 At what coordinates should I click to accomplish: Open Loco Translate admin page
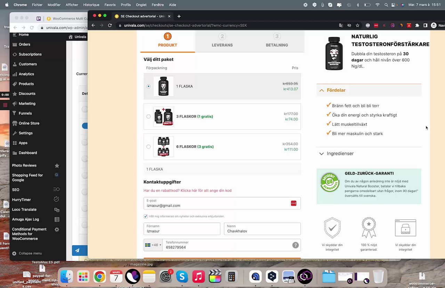24,210
